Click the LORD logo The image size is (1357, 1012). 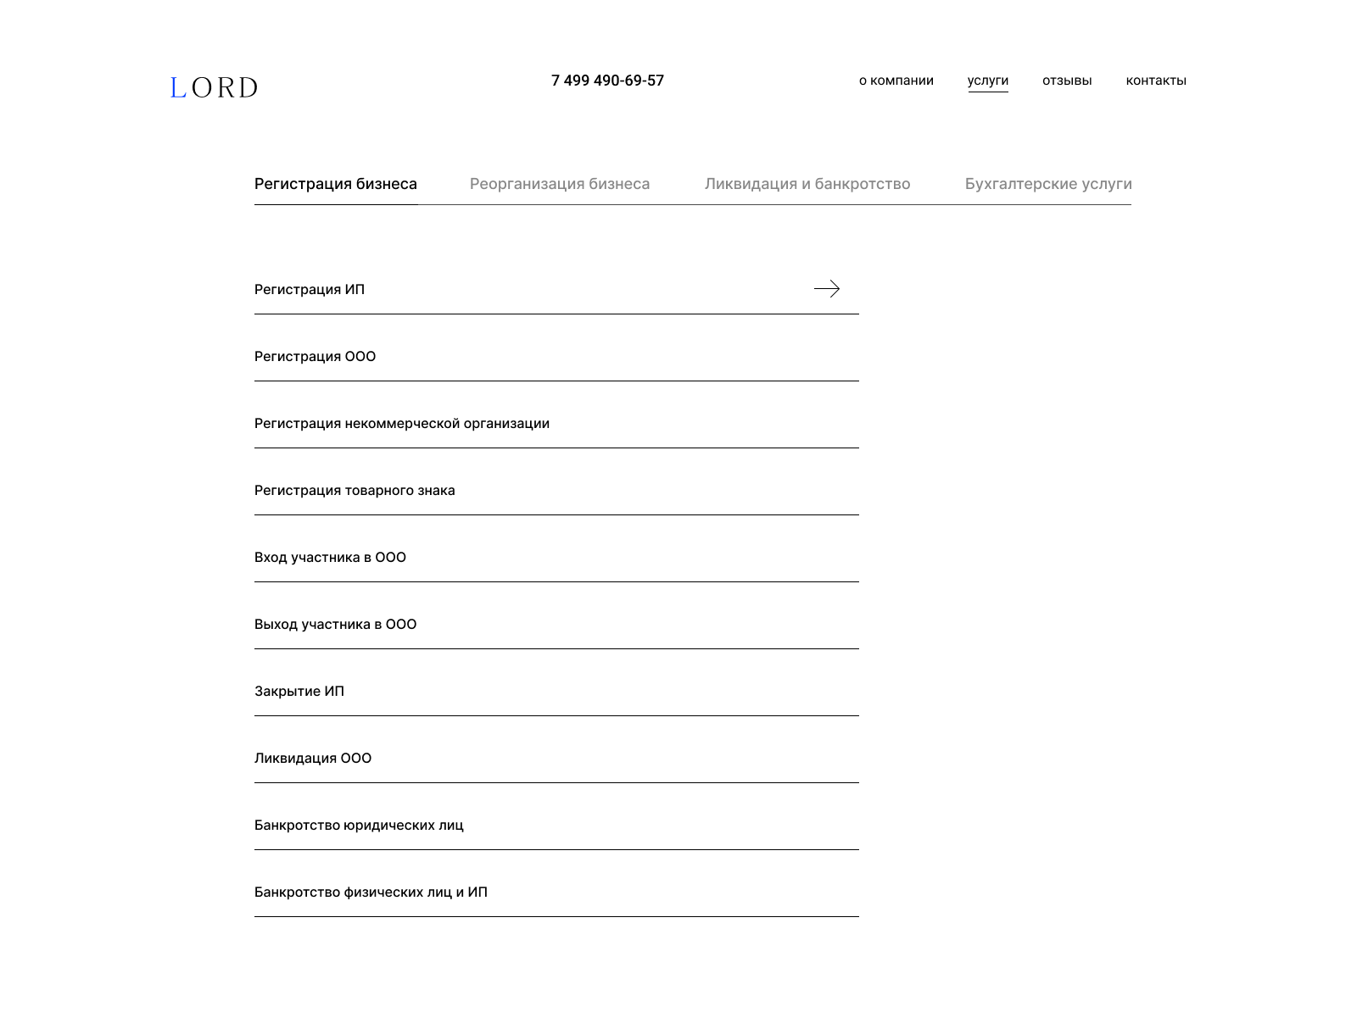pyautogui.click(x=214, y=87)
